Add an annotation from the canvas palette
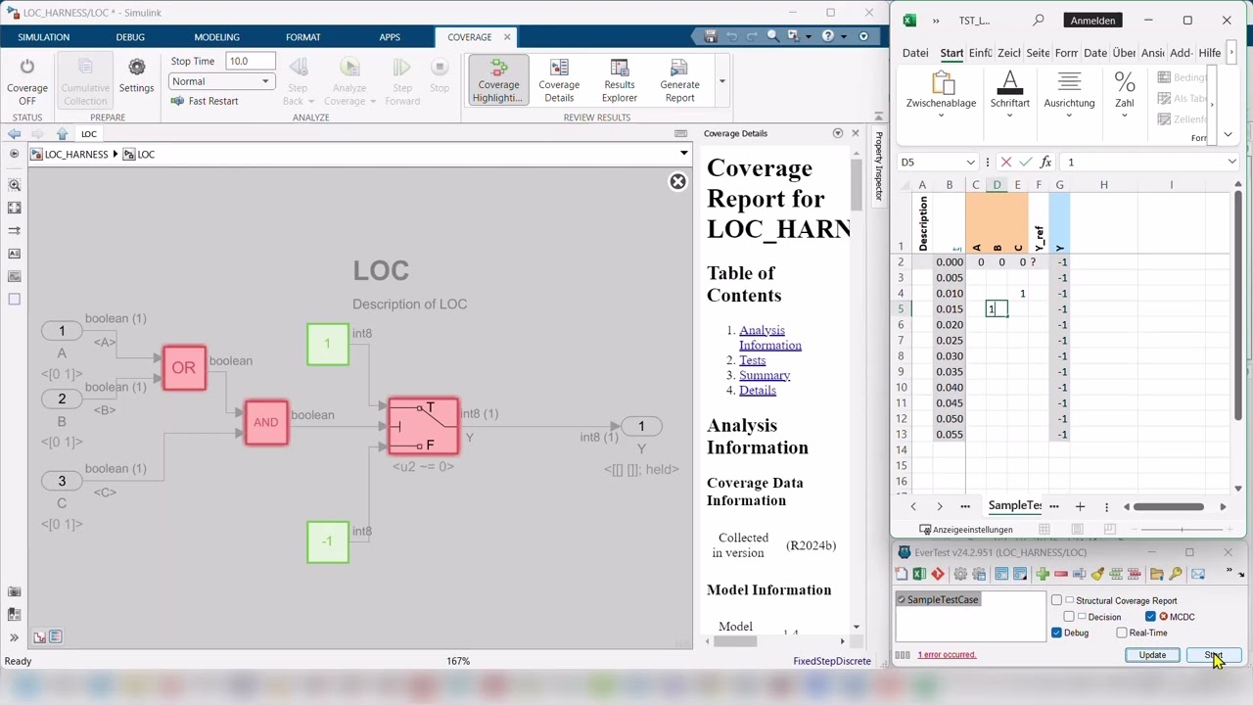Viewport: 1253px width, 705px height. coord(14,254)
